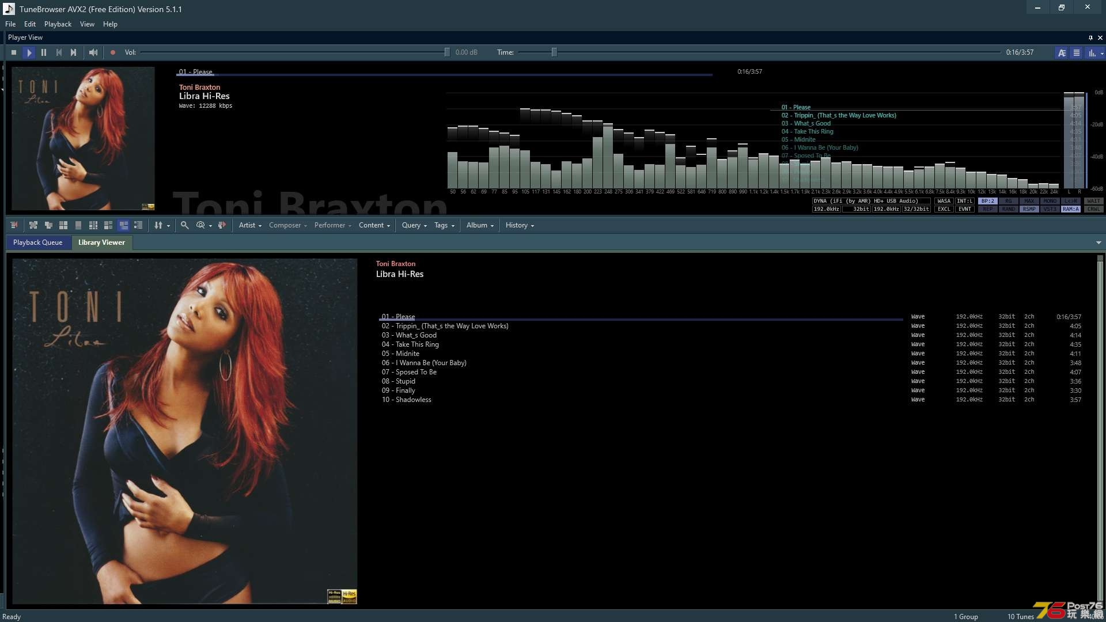Toggle the RSMP resample indicator

[1029, 209]
